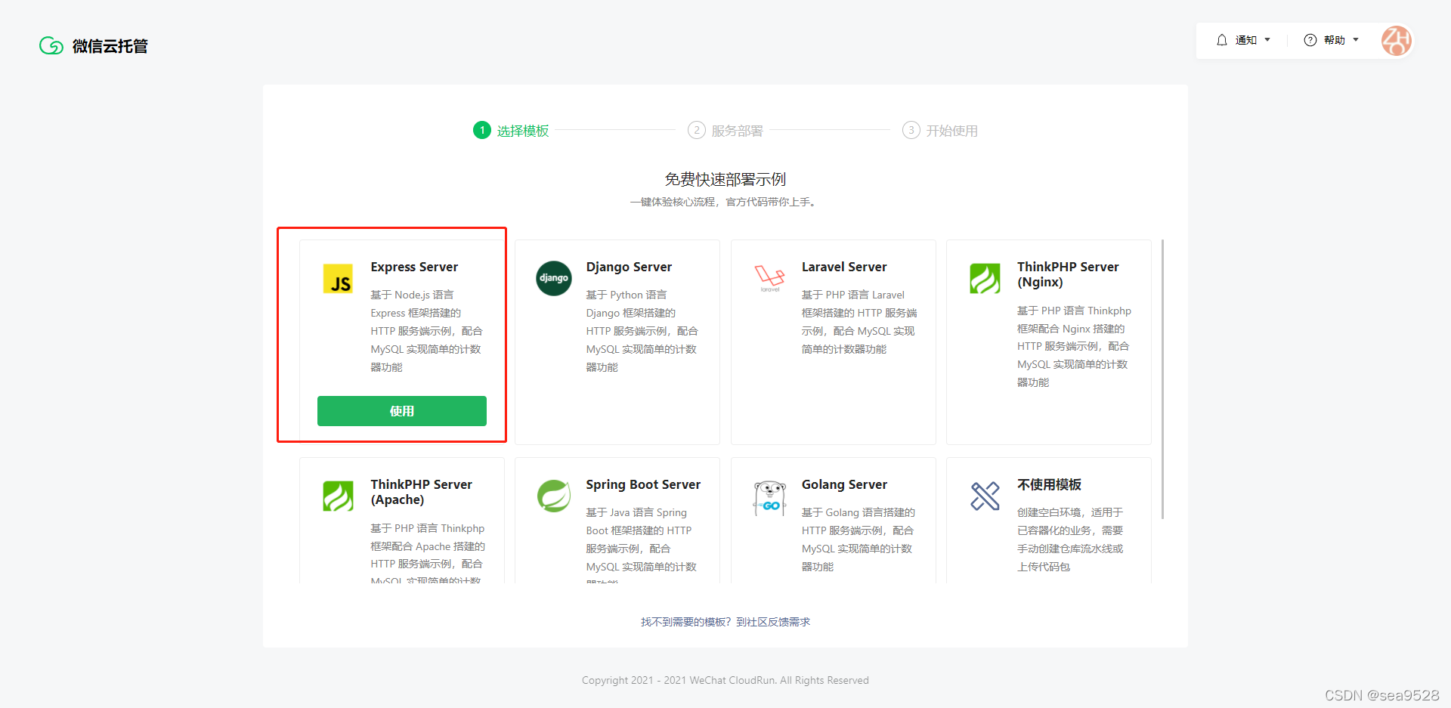Click the Laravel Server logo icon
Image resolution: width=1451 pixels, height=708 pixels.
coord(769,278)
